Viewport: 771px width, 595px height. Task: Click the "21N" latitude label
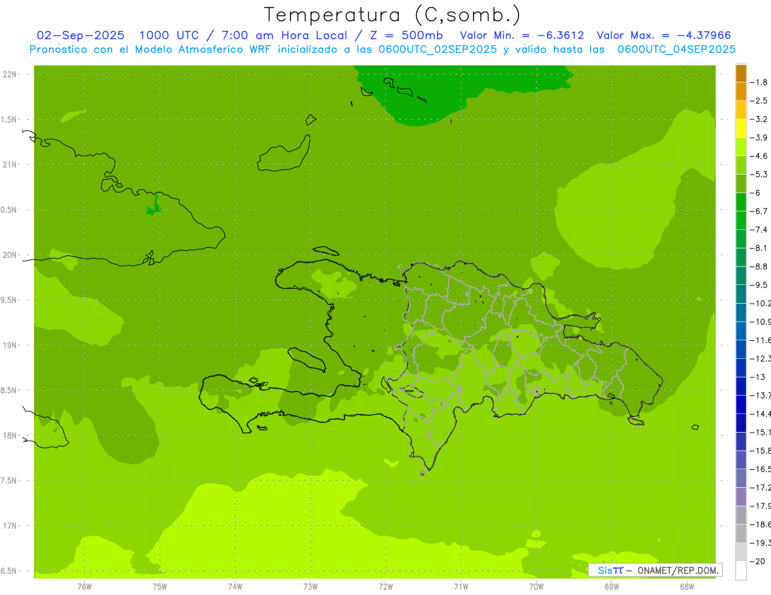pyautogui.click(x=10, y=164)
